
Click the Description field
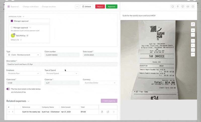pyautogui.click(x=62, y=64)
